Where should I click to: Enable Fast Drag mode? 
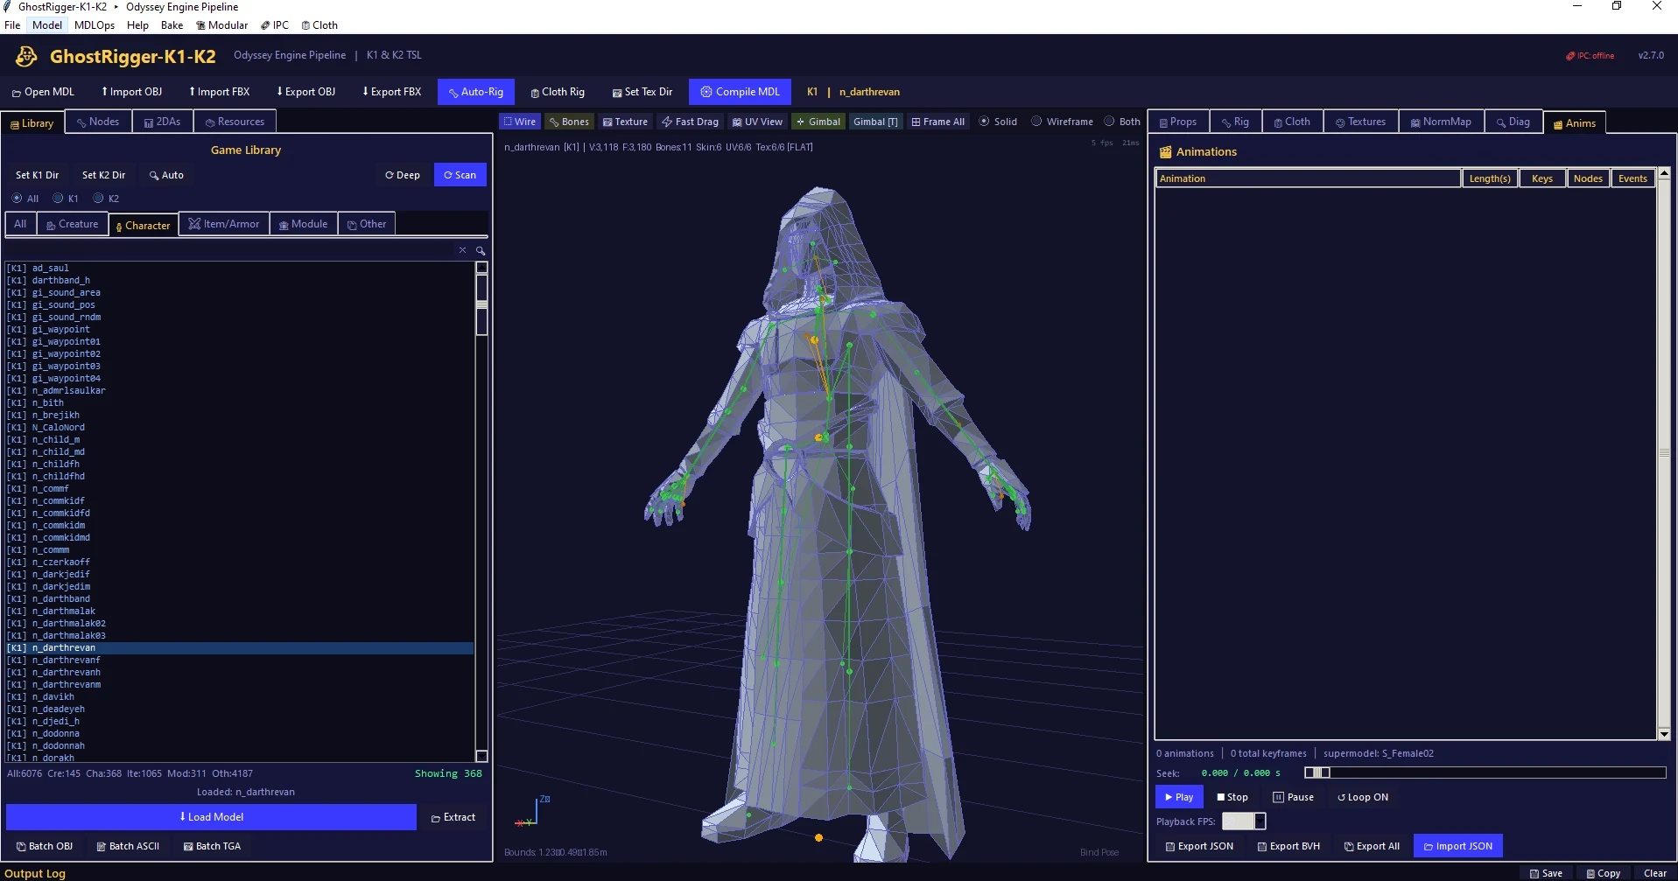(x=691, y=122)
